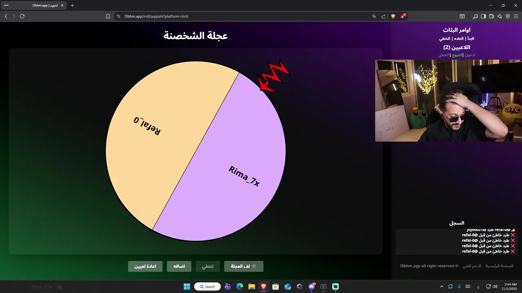Open Xbox Game Bar icon in taskbar
This screenshot has width=522, height=293.
[323, 286]
